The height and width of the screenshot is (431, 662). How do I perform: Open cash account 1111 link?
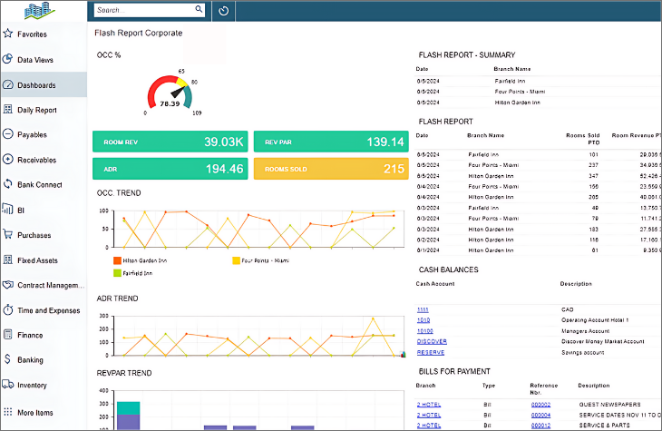[x=423, y=309]
